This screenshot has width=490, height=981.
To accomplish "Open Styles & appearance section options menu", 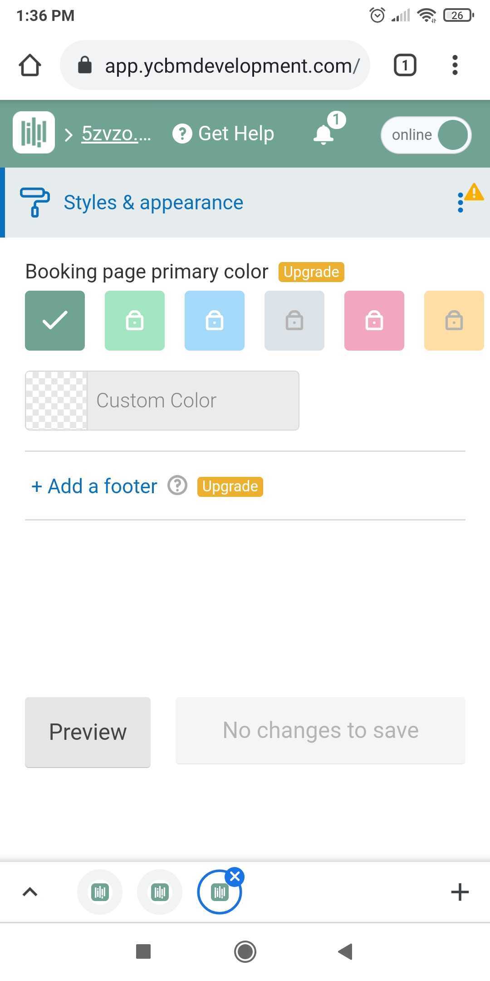I will (461, 202).
